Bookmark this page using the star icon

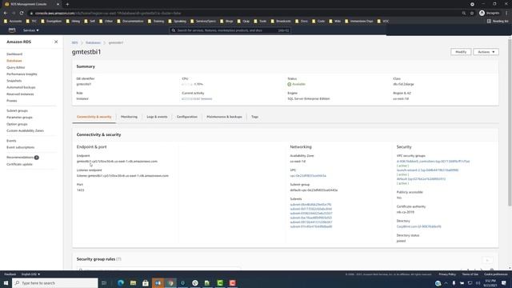point(472,13)
